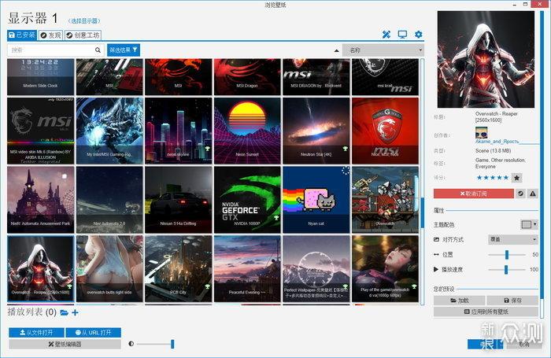This screenshot has width=551, height=358.
Task: Open the 主题配色 color picker dropdown
Action: point(528,224)
